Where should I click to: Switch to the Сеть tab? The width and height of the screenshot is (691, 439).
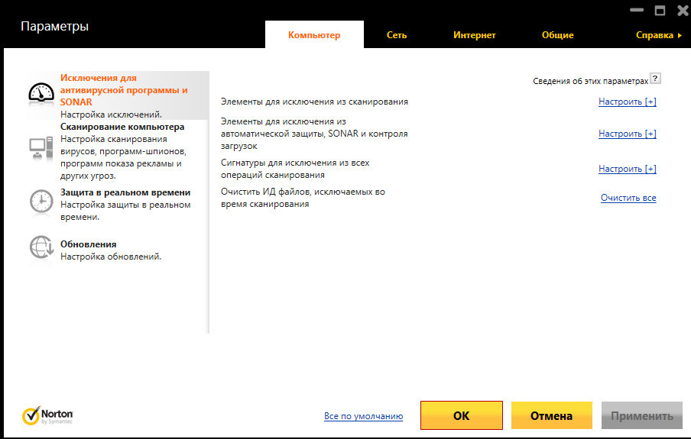pyautogui.click(x=397, y=35)
